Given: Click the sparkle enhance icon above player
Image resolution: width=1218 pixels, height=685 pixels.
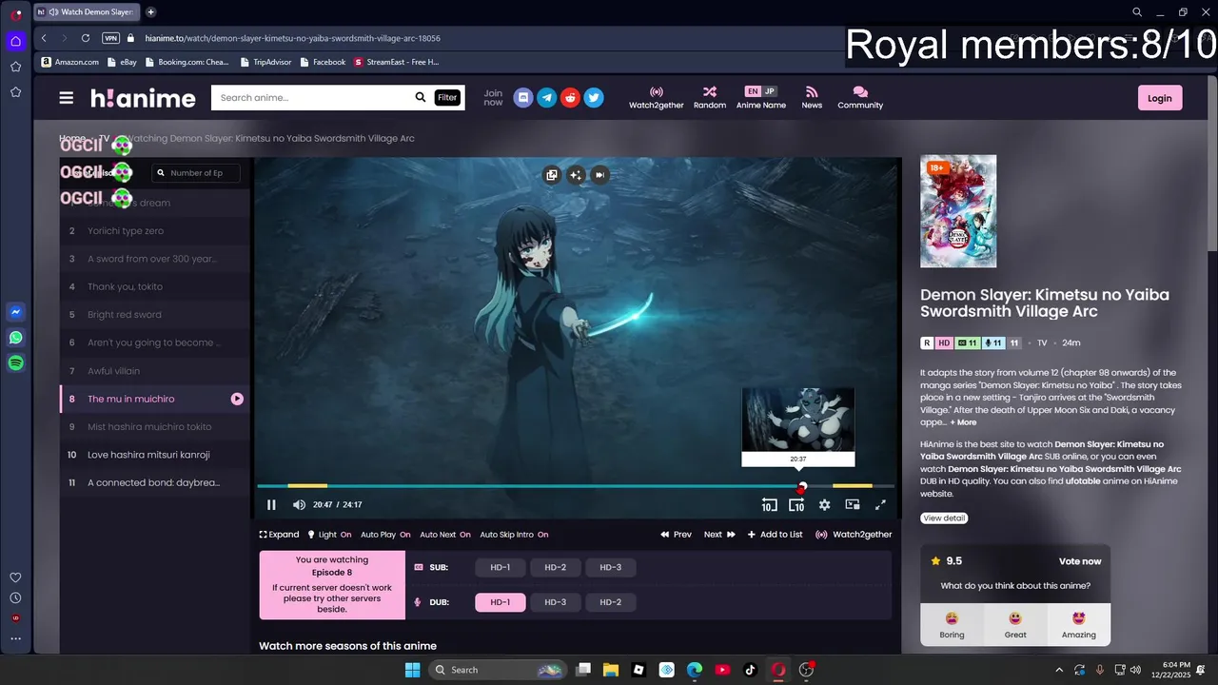Looking at the screenshot, I should [576, 174].
